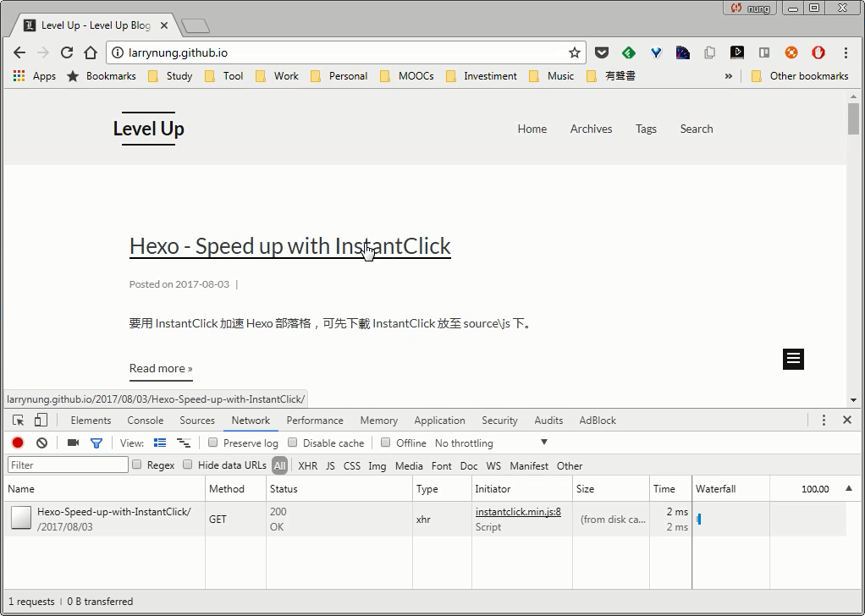865x616 pixels.
Task: Click the page vertical scrollbar thumb
Action: tap(853, 118)
